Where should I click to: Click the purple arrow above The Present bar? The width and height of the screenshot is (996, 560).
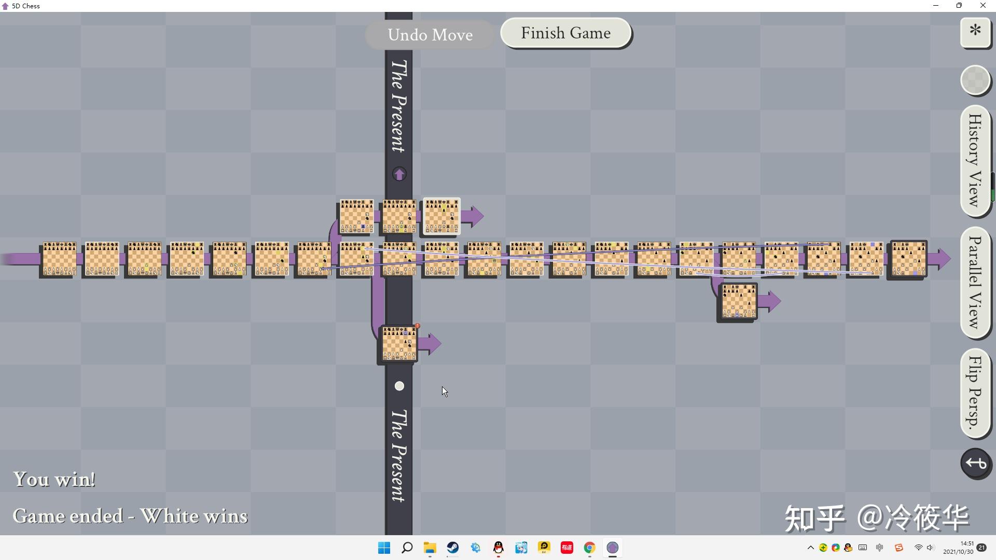[x=399, y=174]
